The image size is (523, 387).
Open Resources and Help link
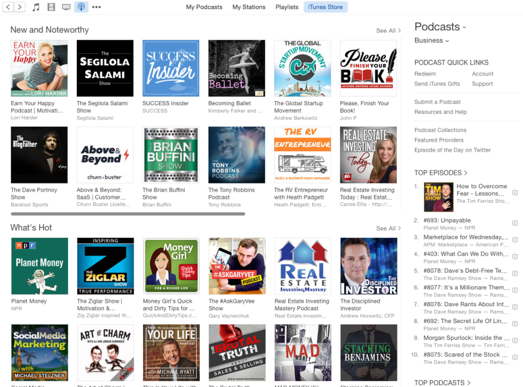(440, 112)
